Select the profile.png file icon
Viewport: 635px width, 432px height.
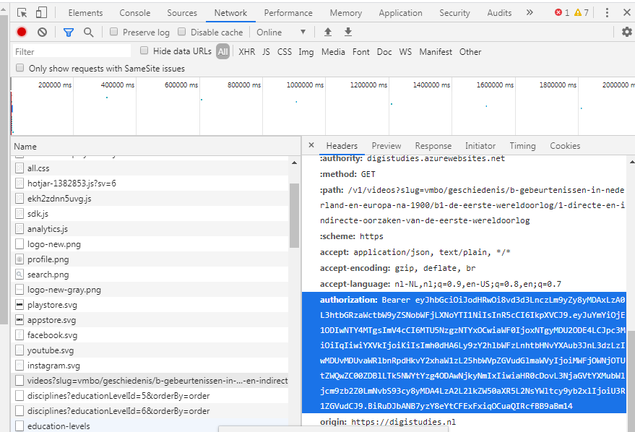(19, 259)
